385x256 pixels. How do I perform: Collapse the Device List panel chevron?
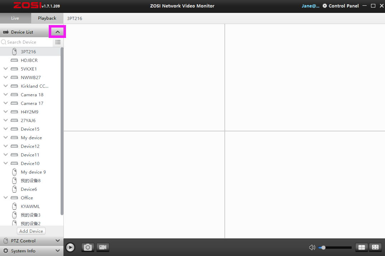pos(57,32)
